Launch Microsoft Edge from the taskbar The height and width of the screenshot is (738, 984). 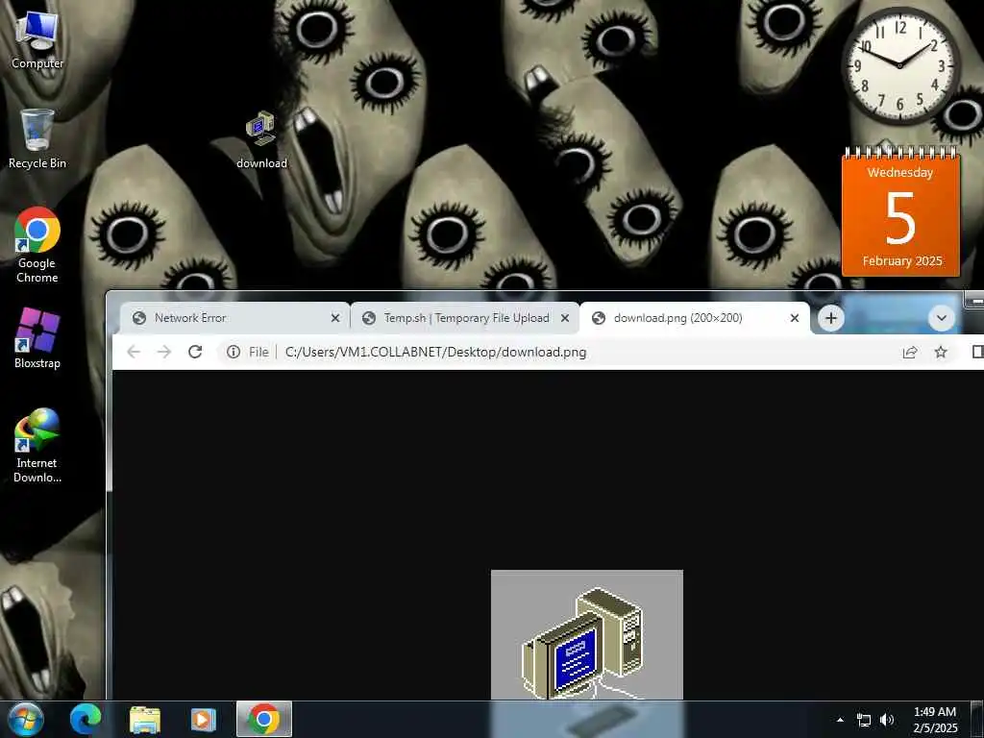pos(86,719)
